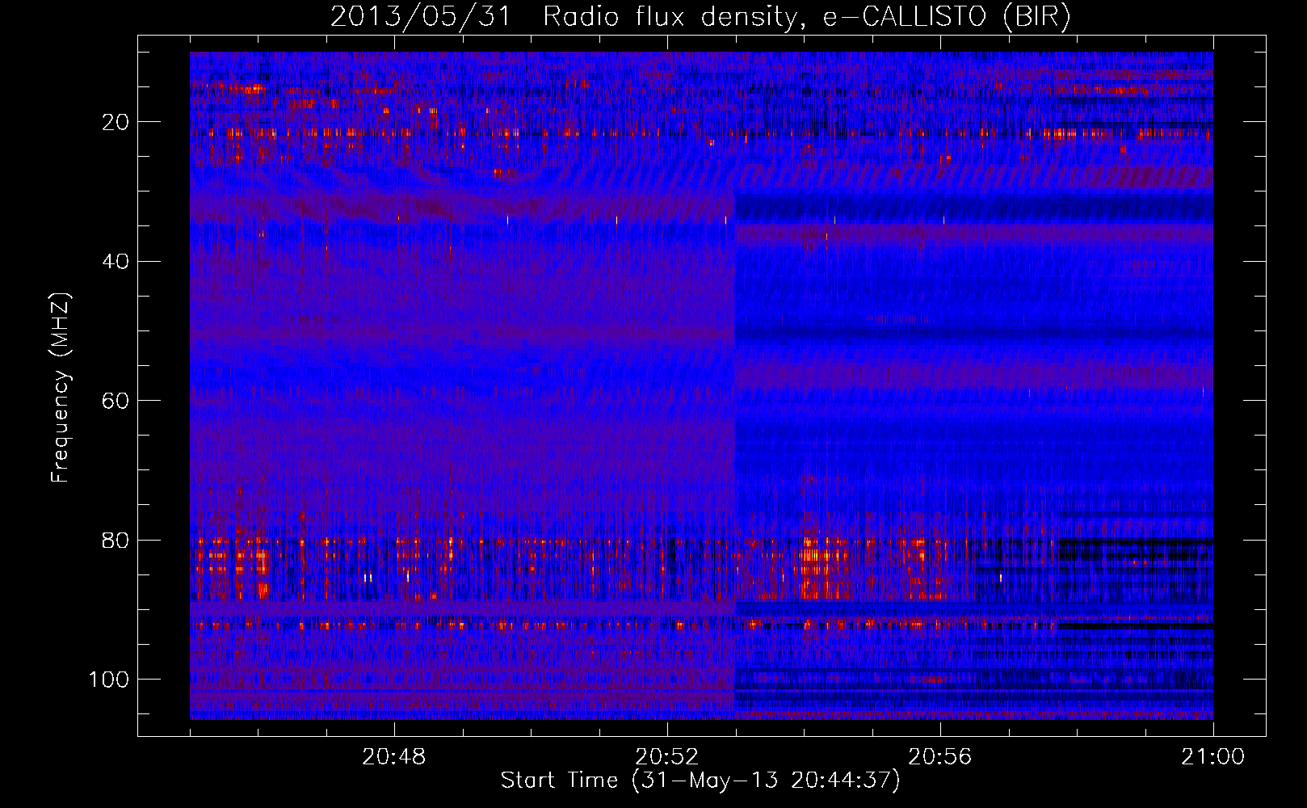This screenshot has width=1307, height=808.
Task: Click the 20:52 time tick label
Action: (x=667, y=757)
